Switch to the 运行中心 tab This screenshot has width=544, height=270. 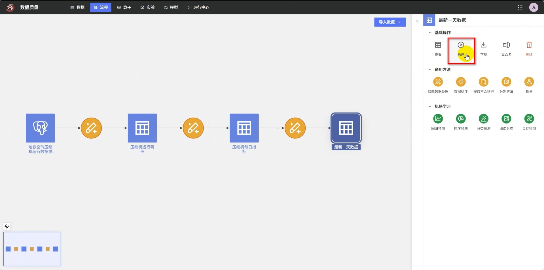coord(198,7)
